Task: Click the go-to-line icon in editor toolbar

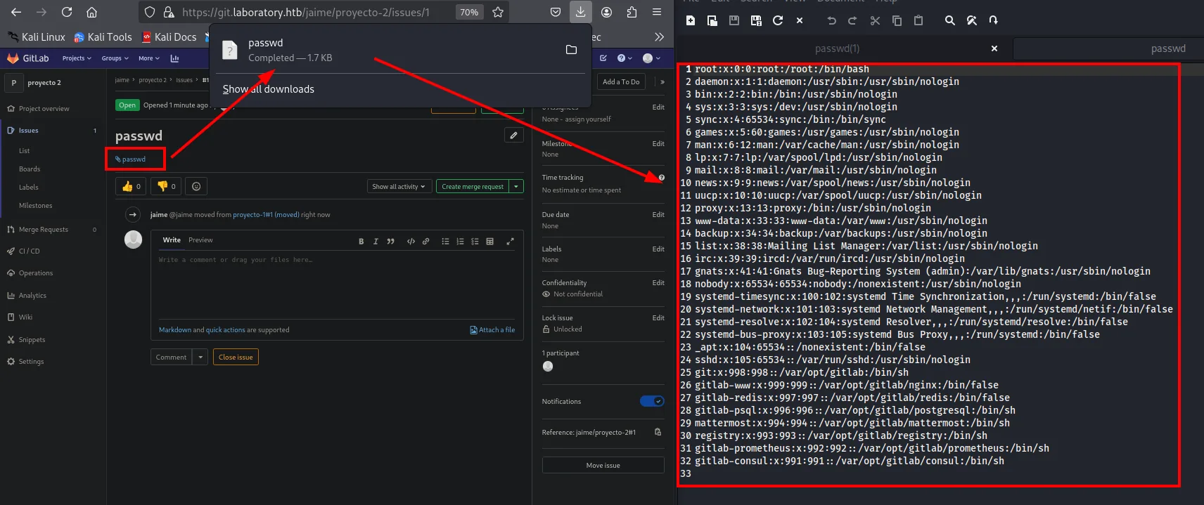Action: 993,20
